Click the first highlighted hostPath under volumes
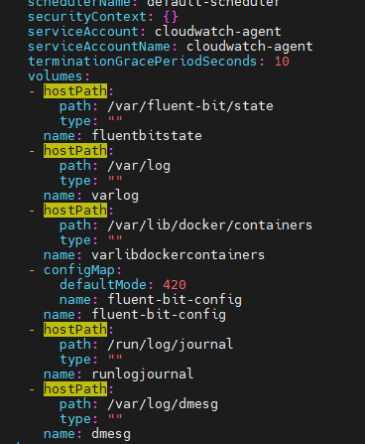Image resolution: width=365 pixels, height=444 pixels. [x=75, y=90]
